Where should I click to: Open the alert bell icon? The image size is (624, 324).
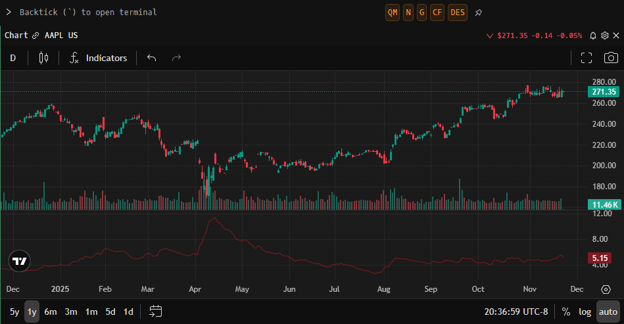tap(593, 35)
